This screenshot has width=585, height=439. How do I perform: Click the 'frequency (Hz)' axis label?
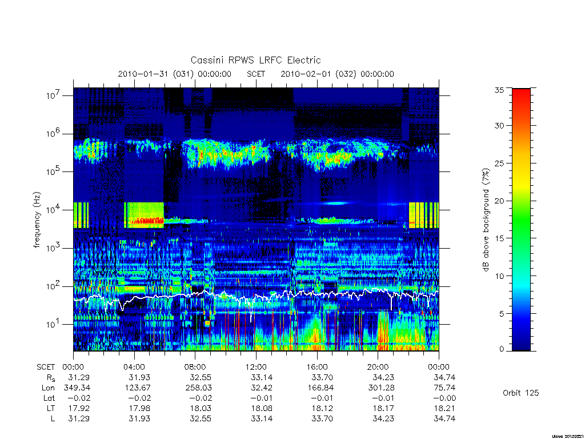37,220
